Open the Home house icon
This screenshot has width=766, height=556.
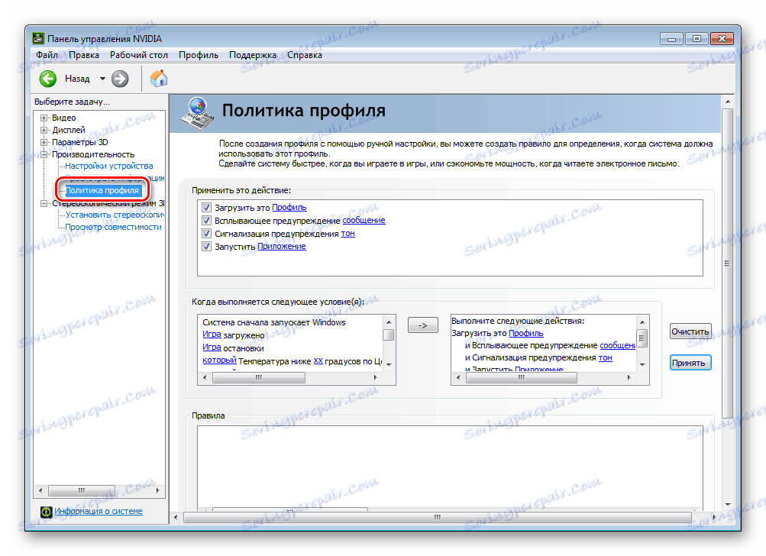coord(158,79)
